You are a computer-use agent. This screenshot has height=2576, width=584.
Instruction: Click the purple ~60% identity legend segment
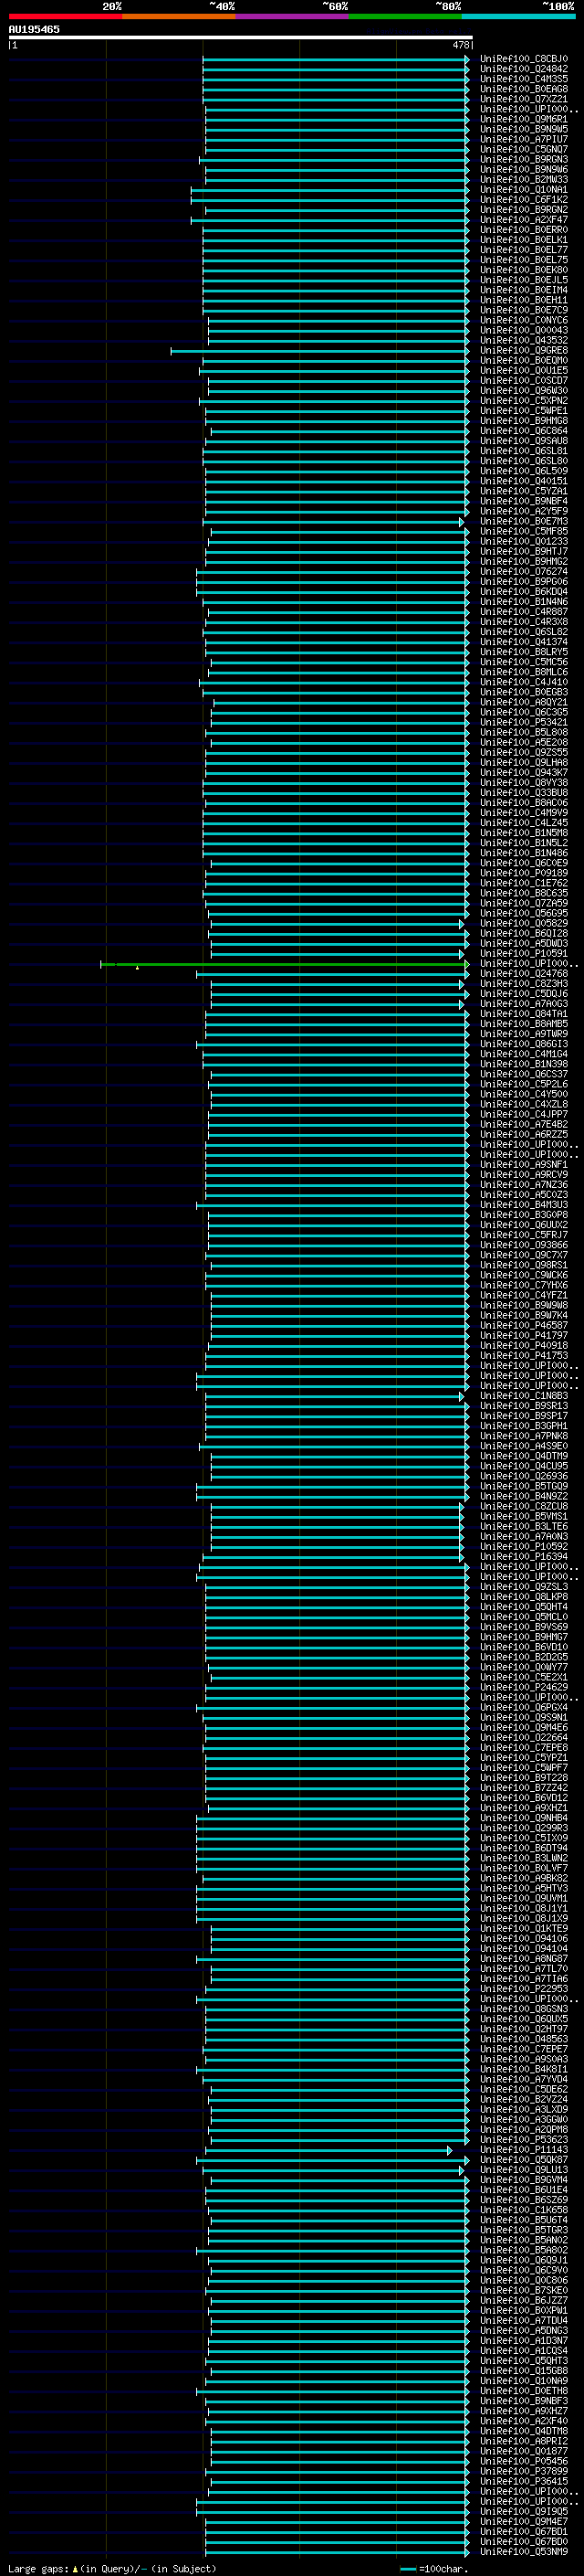pos(293,16)
